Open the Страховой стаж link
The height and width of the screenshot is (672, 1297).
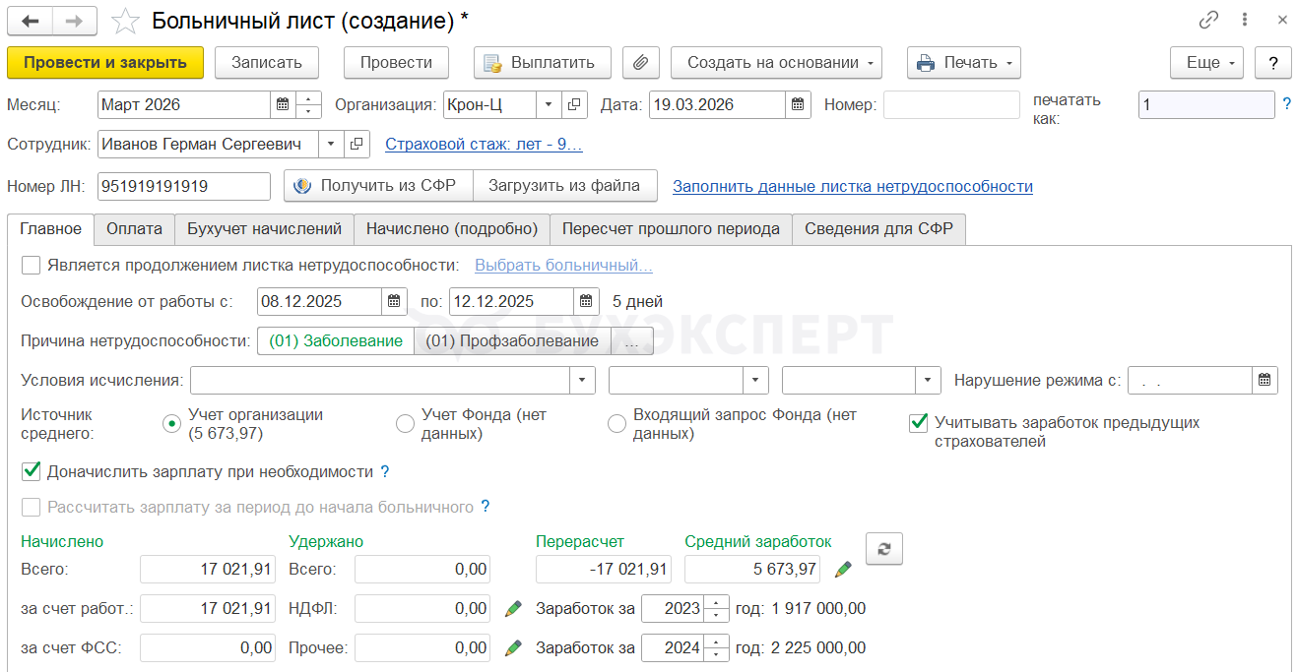484,145
